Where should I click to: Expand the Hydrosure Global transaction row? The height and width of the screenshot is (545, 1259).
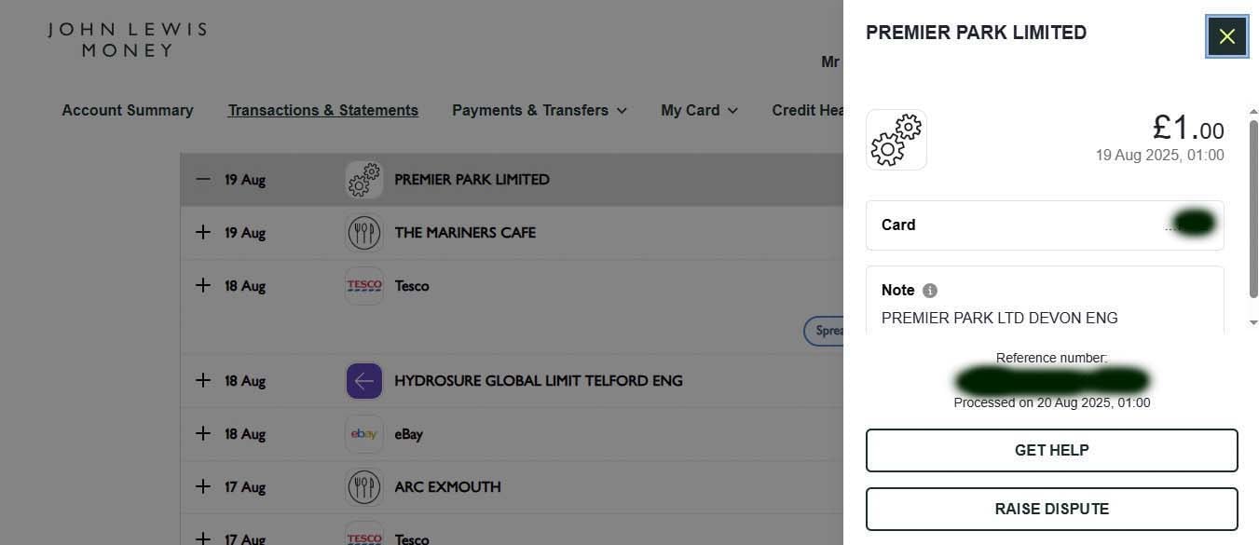tap(203, 380)
